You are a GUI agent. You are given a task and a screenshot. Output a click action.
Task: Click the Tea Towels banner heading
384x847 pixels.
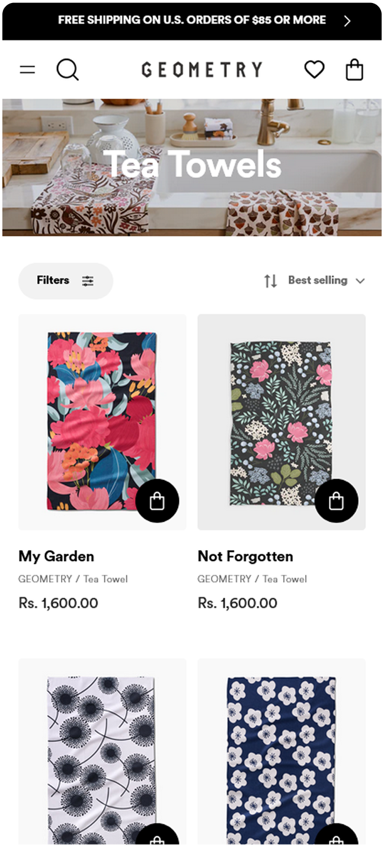(x=192, y=164)
